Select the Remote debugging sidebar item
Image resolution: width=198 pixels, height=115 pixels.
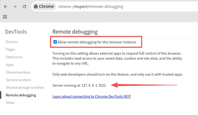[21, 95]
